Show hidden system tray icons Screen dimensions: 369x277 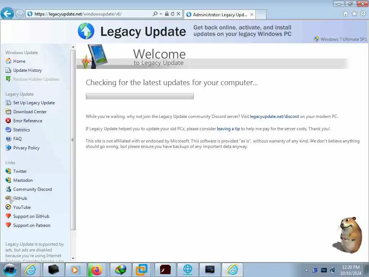306,270
